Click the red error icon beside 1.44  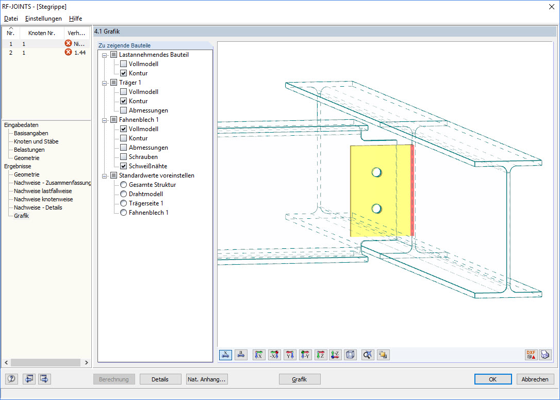click(68, 52)
